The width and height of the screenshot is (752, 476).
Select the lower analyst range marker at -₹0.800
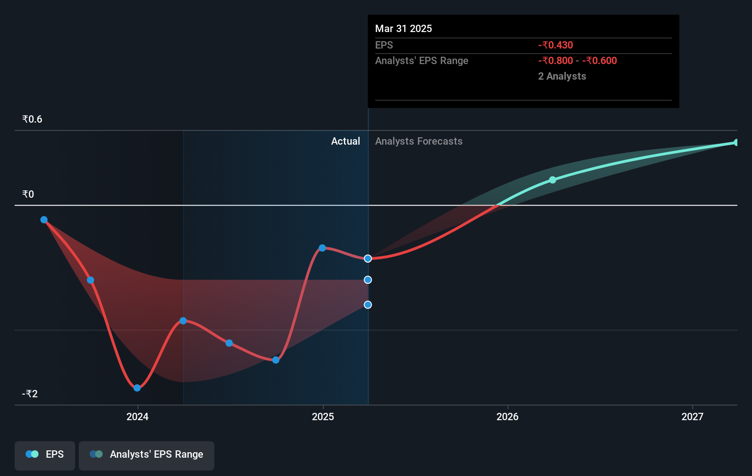click(x=368, y=305)
